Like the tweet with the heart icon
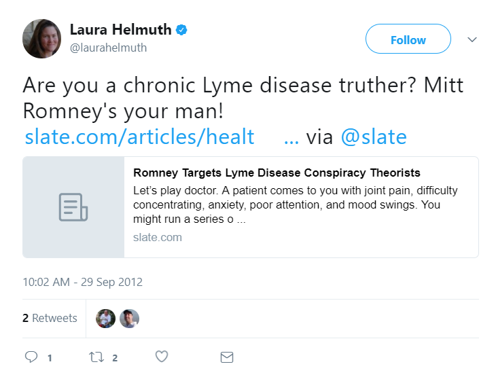 click(162, 357)
